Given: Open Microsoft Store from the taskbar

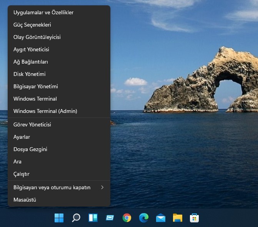Looking at the screenshot, I should coord(194,218).
